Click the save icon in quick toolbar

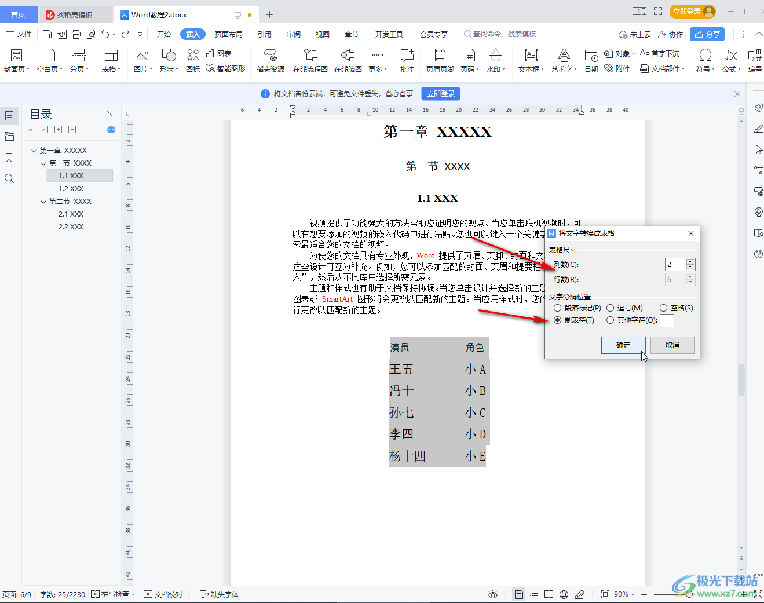[x=47, y=34]
